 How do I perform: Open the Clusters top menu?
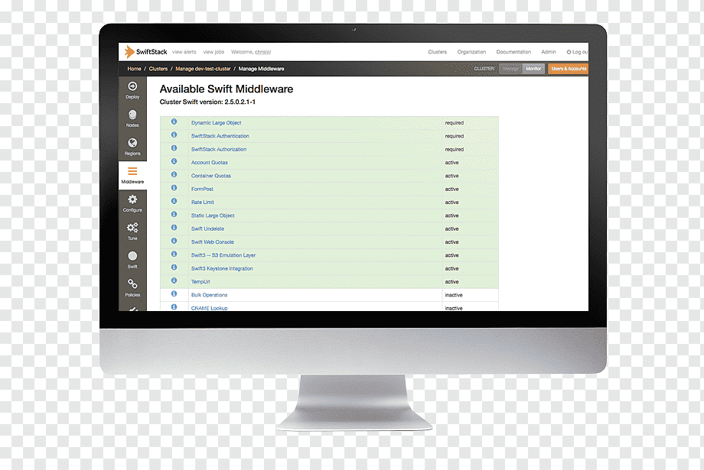tap(437, 52)
